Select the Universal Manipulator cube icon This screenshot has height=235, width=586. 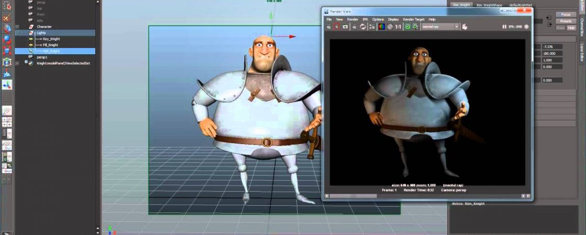pyautogui.click(x=7, y=62)
